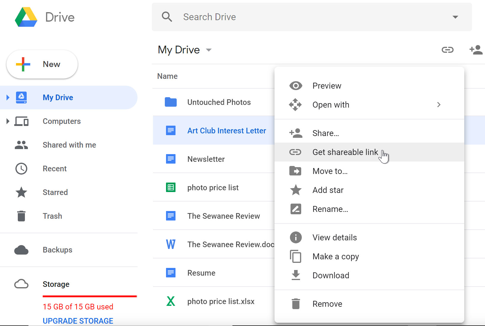
Task: Select the Starred sidebar icon
Action: tap(21, 192)
